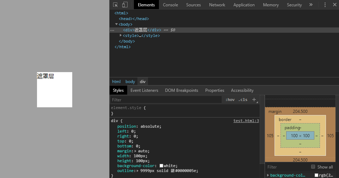Expand computed background-color property
The height and width of the screenshot is (178, 339).
[x=268, y=175]
